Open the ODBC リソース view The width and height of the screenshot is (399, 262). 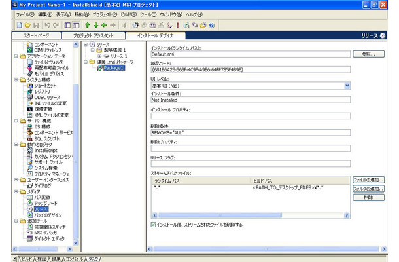(x=47, y=98)
